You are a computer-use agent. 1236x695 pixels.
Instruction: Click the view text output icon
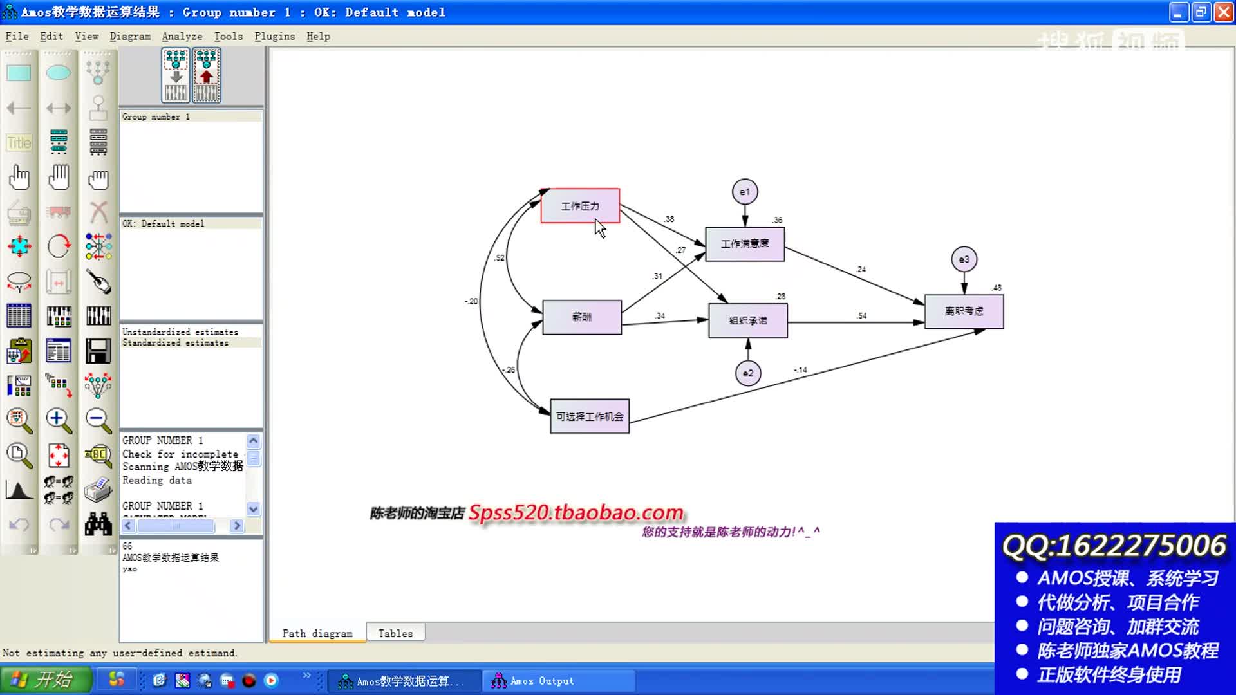(x=59, y=351)
